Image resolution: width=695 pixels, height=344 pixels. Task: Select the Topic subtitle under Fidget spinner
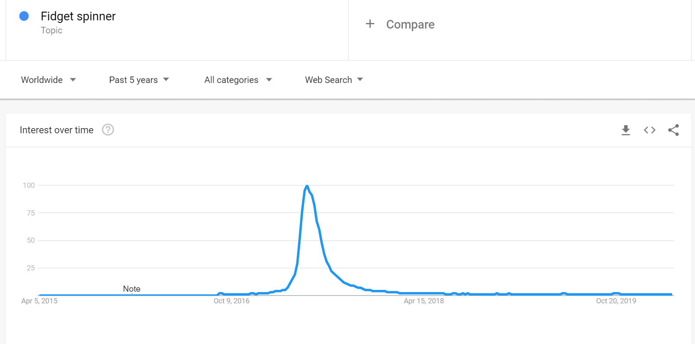(52, 30)
